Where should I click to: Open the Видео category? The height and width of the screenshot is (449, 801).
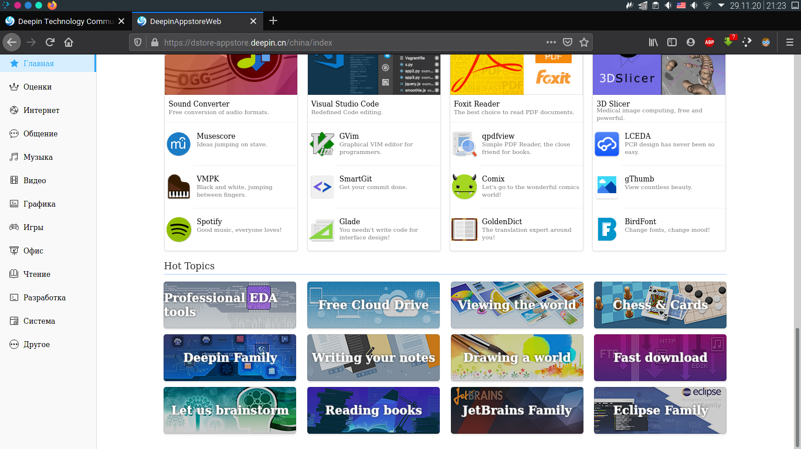click(47, 180)
